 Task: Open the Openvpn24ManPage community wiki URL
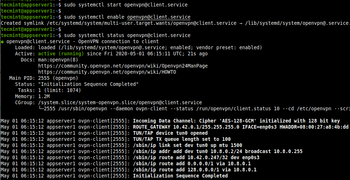point(123,66)
